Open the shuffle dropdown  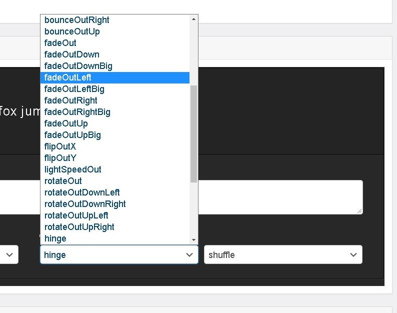pyautogui.click(x=282, y=255)
